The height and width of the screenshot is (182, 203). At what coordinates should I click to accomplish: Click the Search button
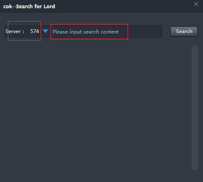coord(184,31)
